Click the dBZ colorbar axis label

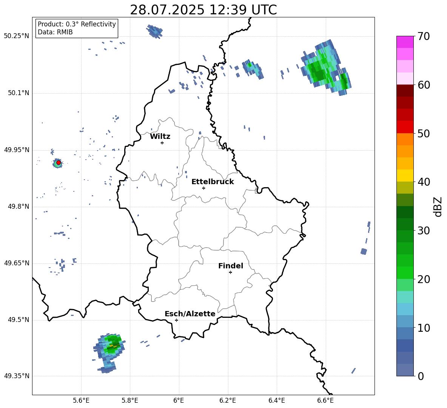(438, 206)
